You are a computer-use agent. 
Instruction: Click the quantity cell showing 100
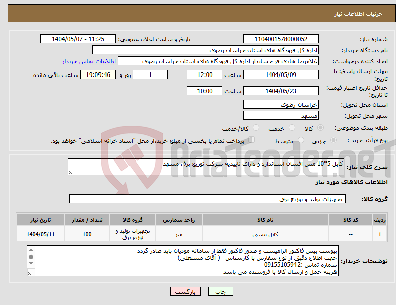(87, 234)
